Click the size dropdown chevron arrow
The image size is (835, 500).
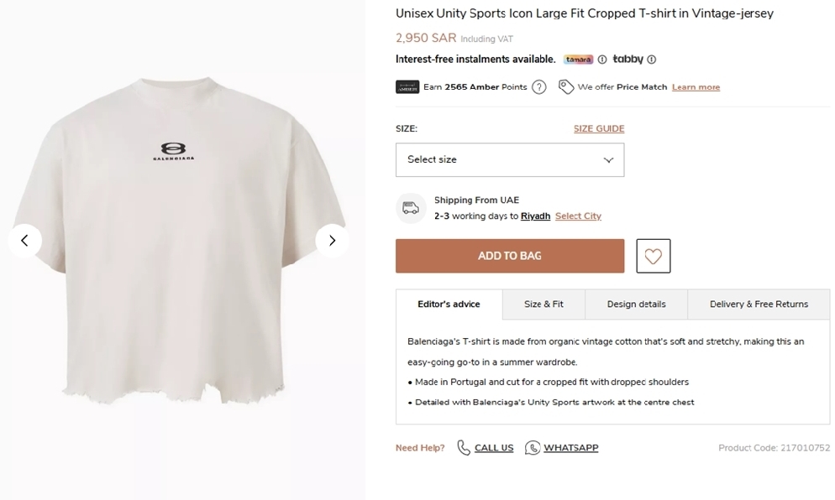click(609, 160)
